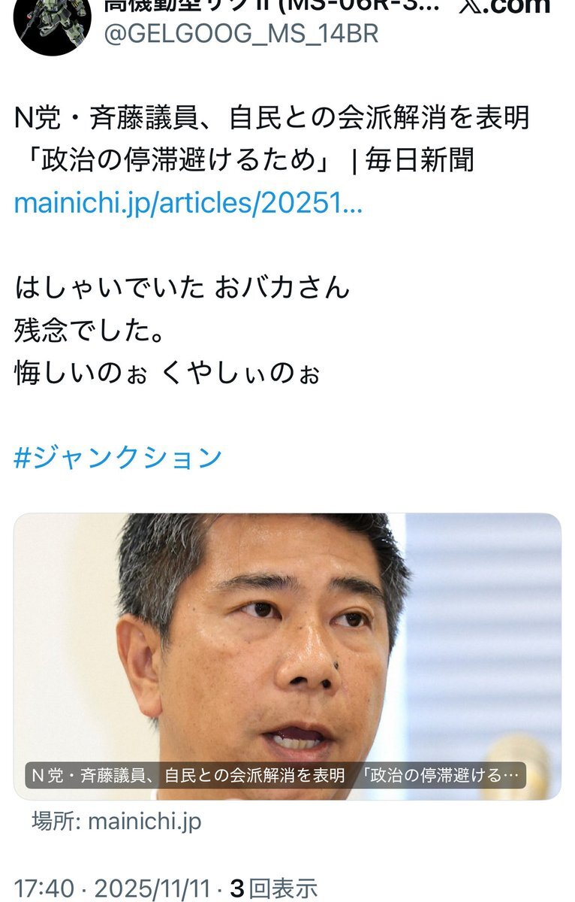Tap the 毎日新聞 source name in the tweet
This screenshot has width=575, height=902.
point(420,161)
